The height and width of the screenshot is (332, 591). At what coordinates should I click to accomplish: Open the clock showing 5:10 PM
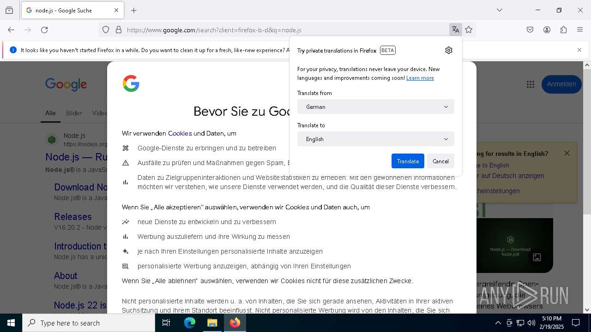552,323
